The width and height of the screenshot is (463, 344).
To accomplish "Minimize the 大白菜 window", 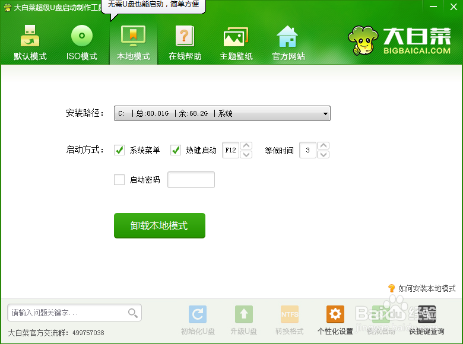I will tap(433, 7).
